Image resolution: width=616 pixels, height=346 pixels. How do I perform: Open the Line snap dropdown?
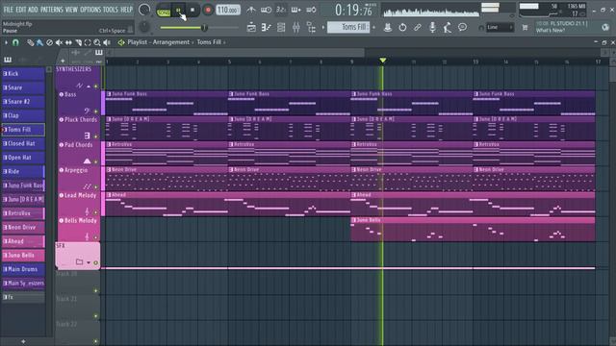pyautogui.click(x=500, y=28)
